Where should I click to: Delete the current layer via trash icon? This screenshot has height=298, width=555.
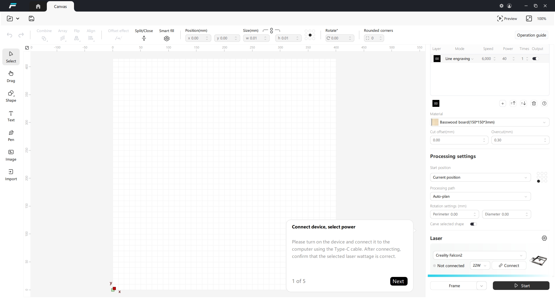534,103
